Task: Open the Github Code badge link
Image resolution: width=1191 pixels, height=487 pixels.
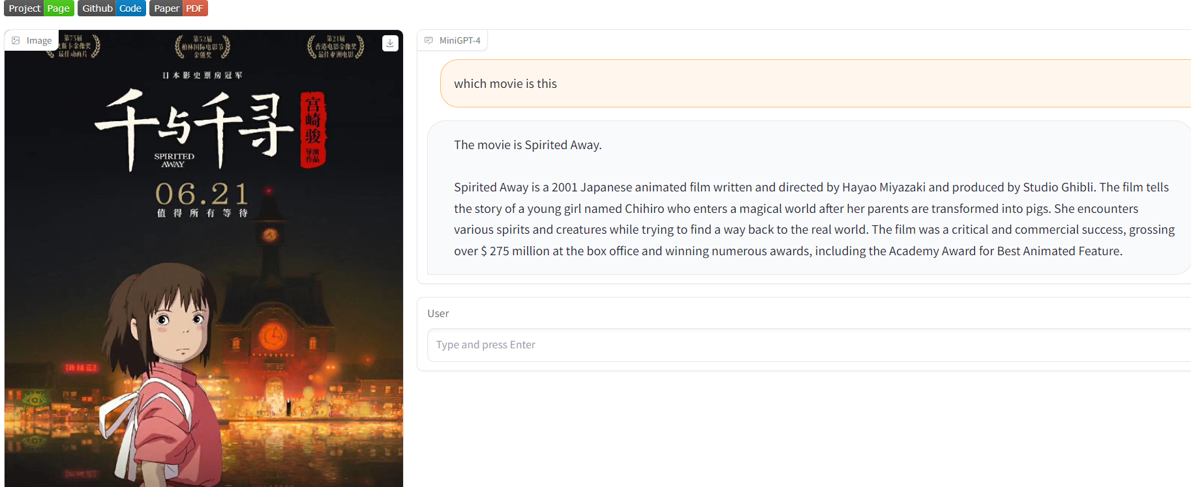Action: pyautogui.click(x=112, y=8)
